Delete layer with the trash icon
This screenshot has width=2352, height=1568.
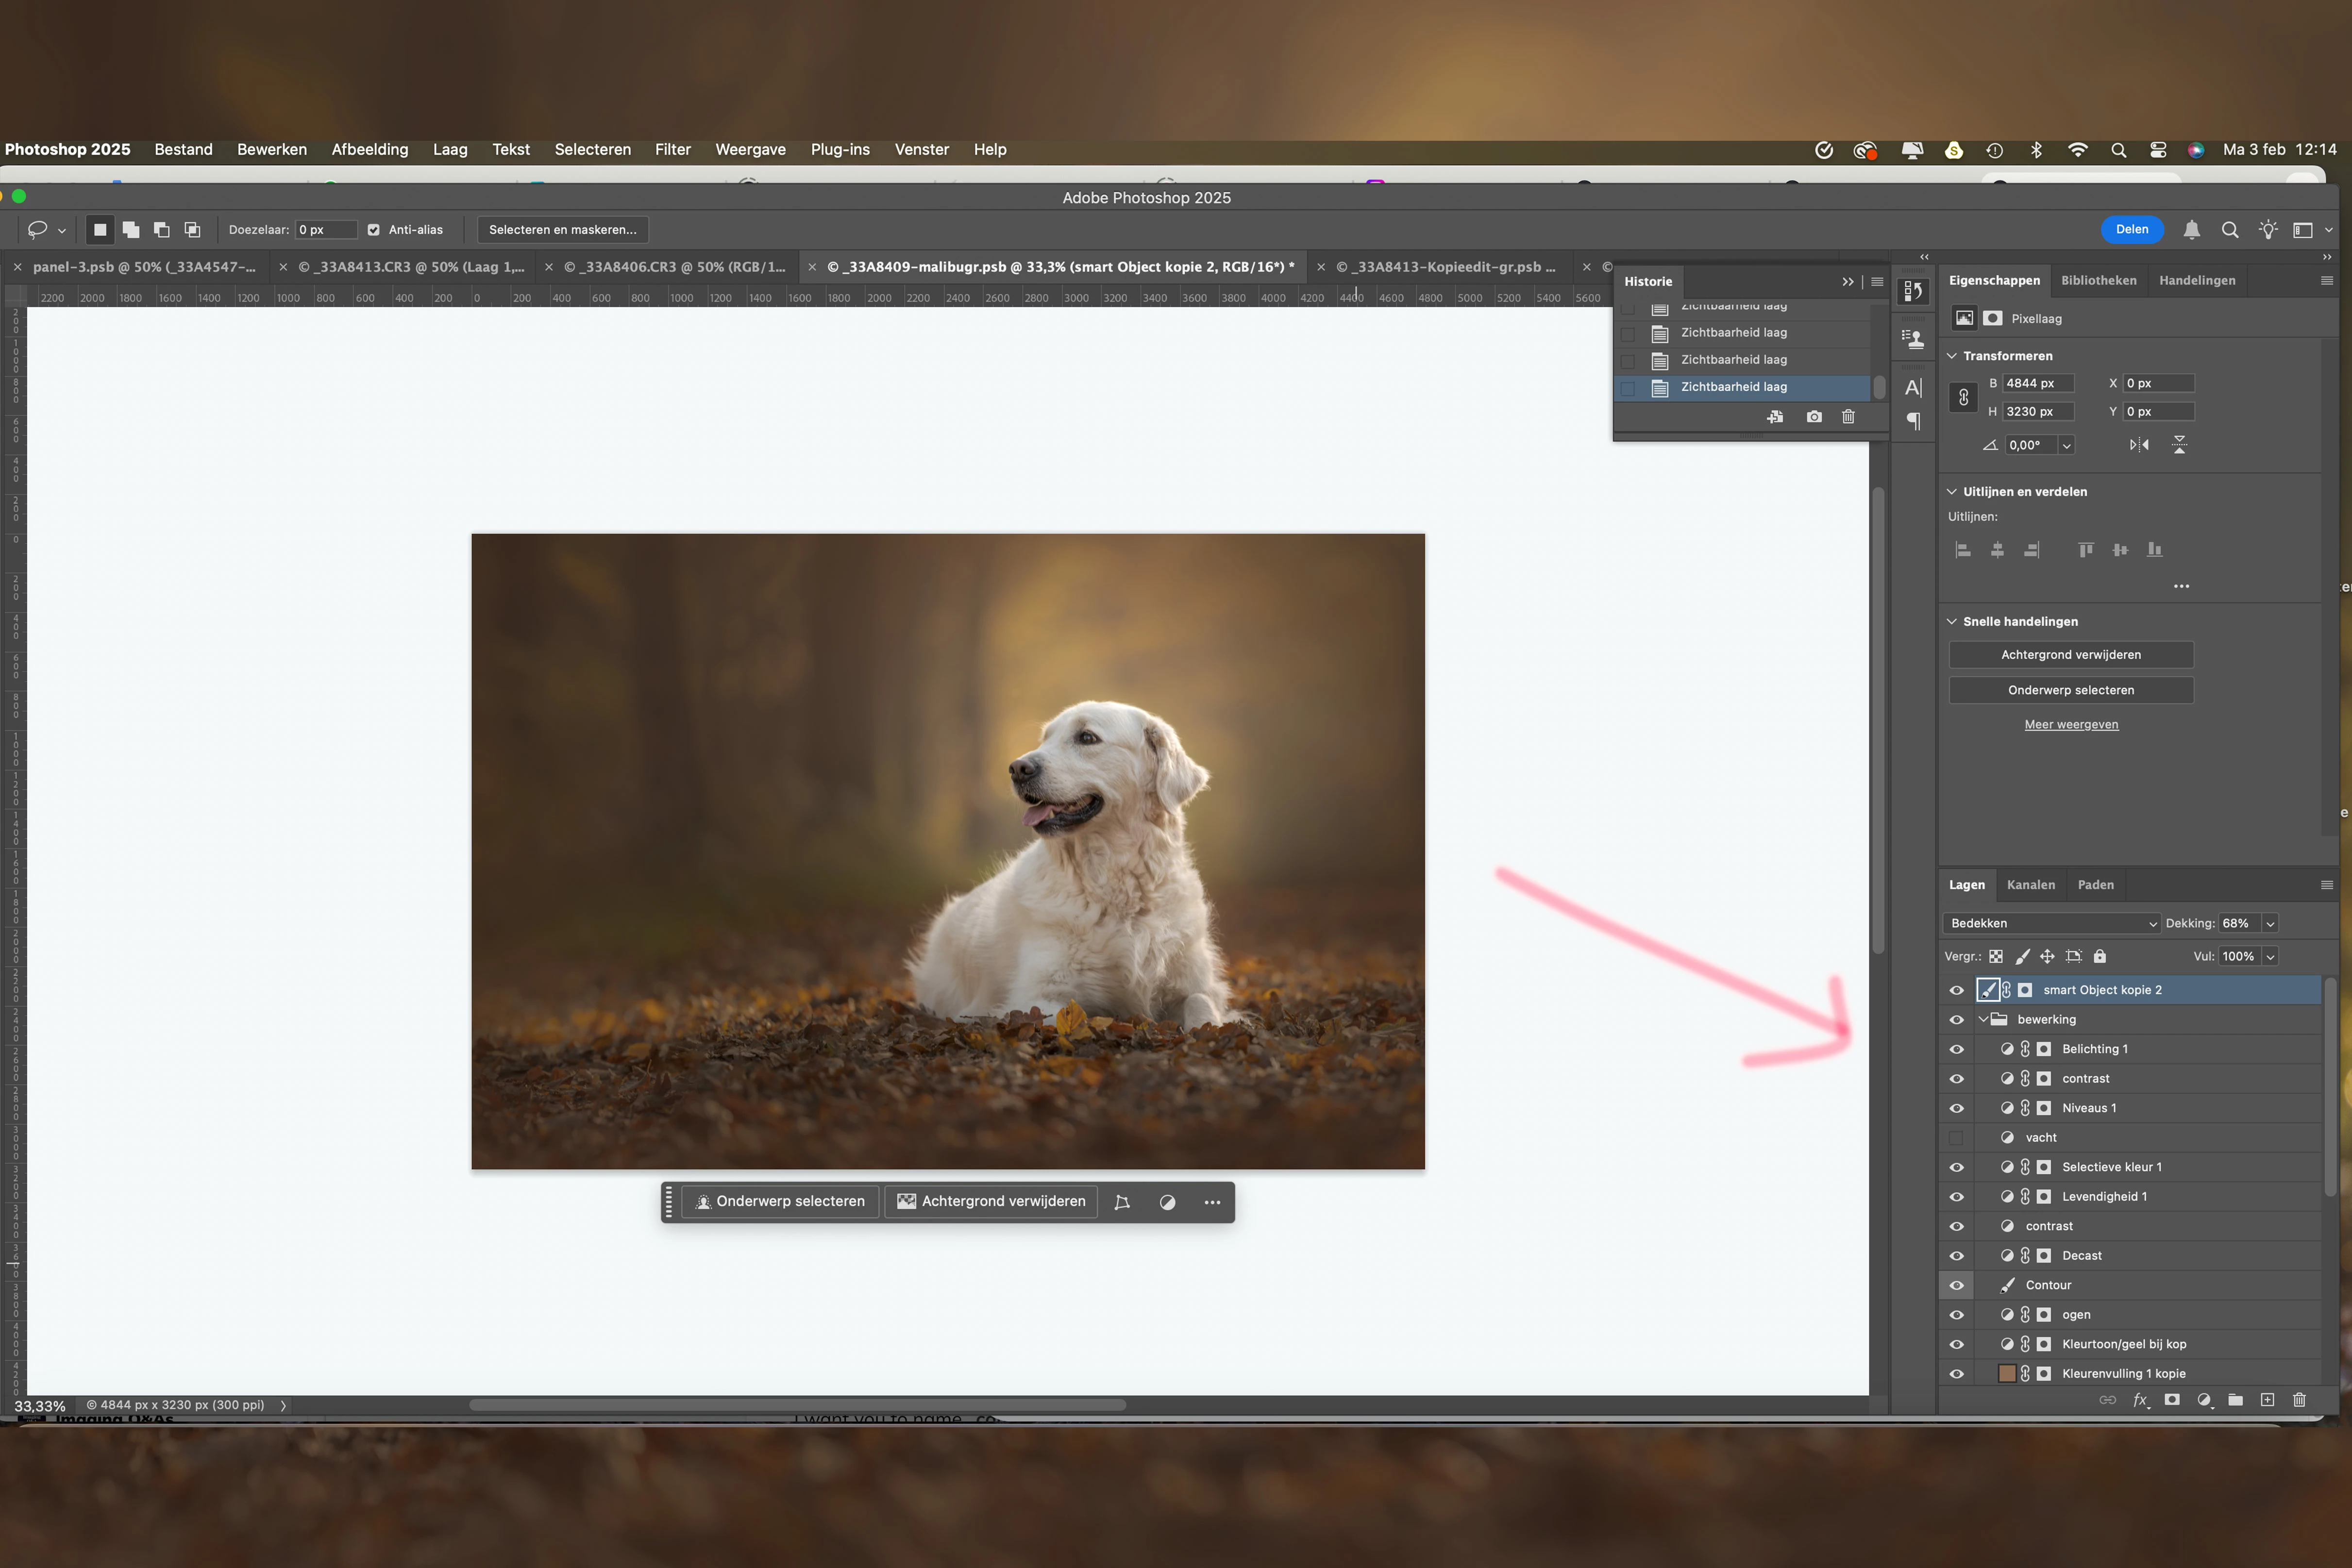click(x=2299, y=1400)
